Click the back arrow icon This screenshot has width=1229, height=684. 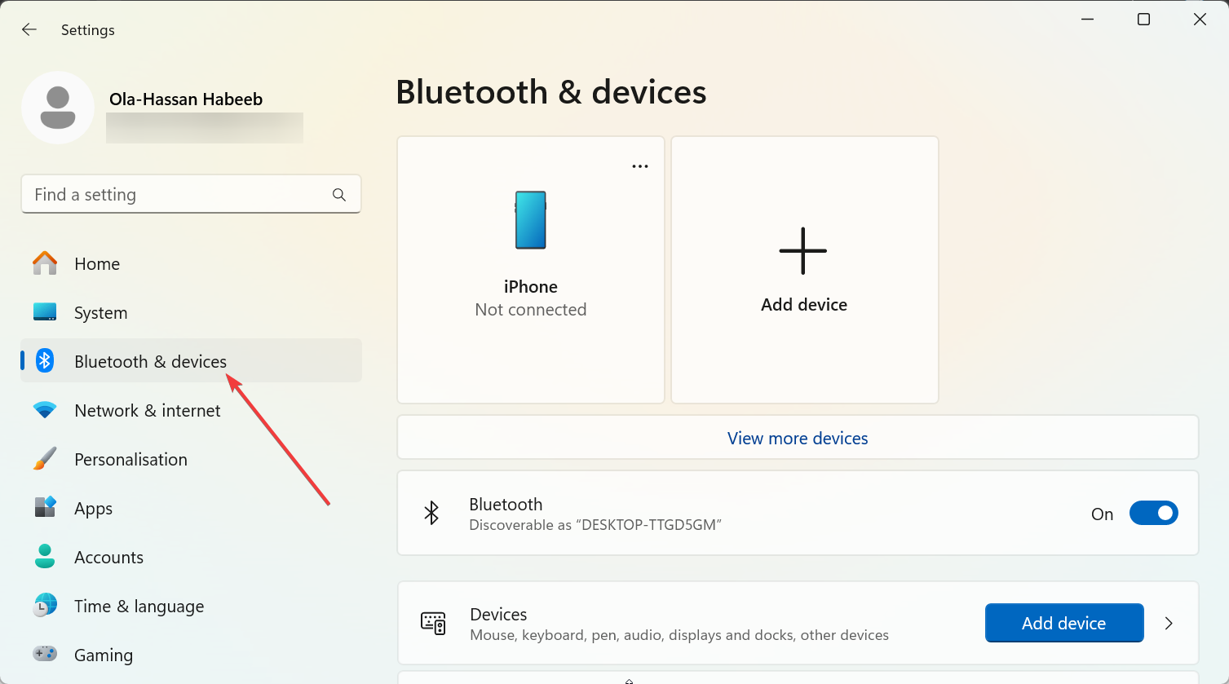point(29,30)
